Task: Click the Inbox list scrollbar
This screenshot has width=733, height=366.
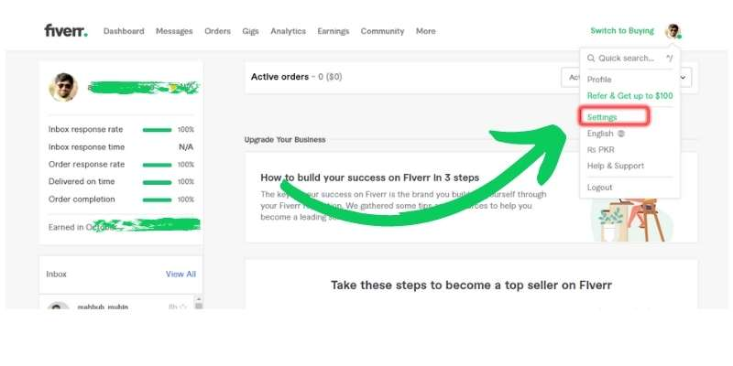Action: [x=199, y=303]
